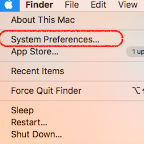The width and height of the screenshot is (144, 144).
Task: Choose Shut Down… option
Action: (72, 134)
